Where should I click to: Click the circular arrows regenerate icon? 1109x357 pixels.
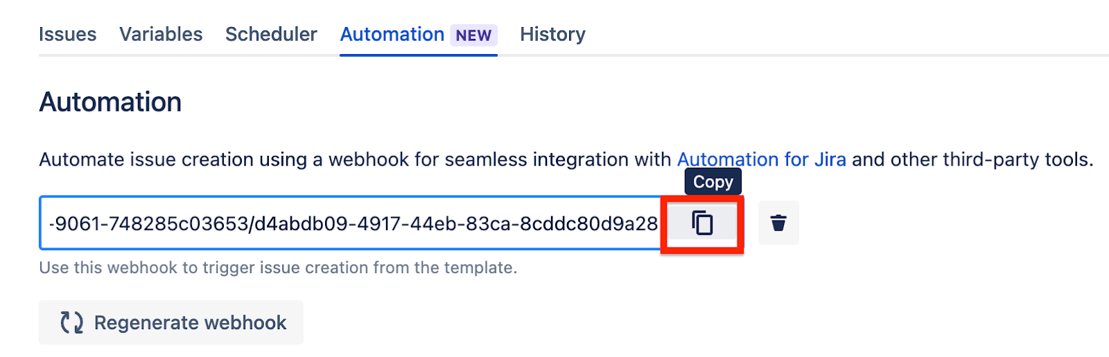pos(71,322)
